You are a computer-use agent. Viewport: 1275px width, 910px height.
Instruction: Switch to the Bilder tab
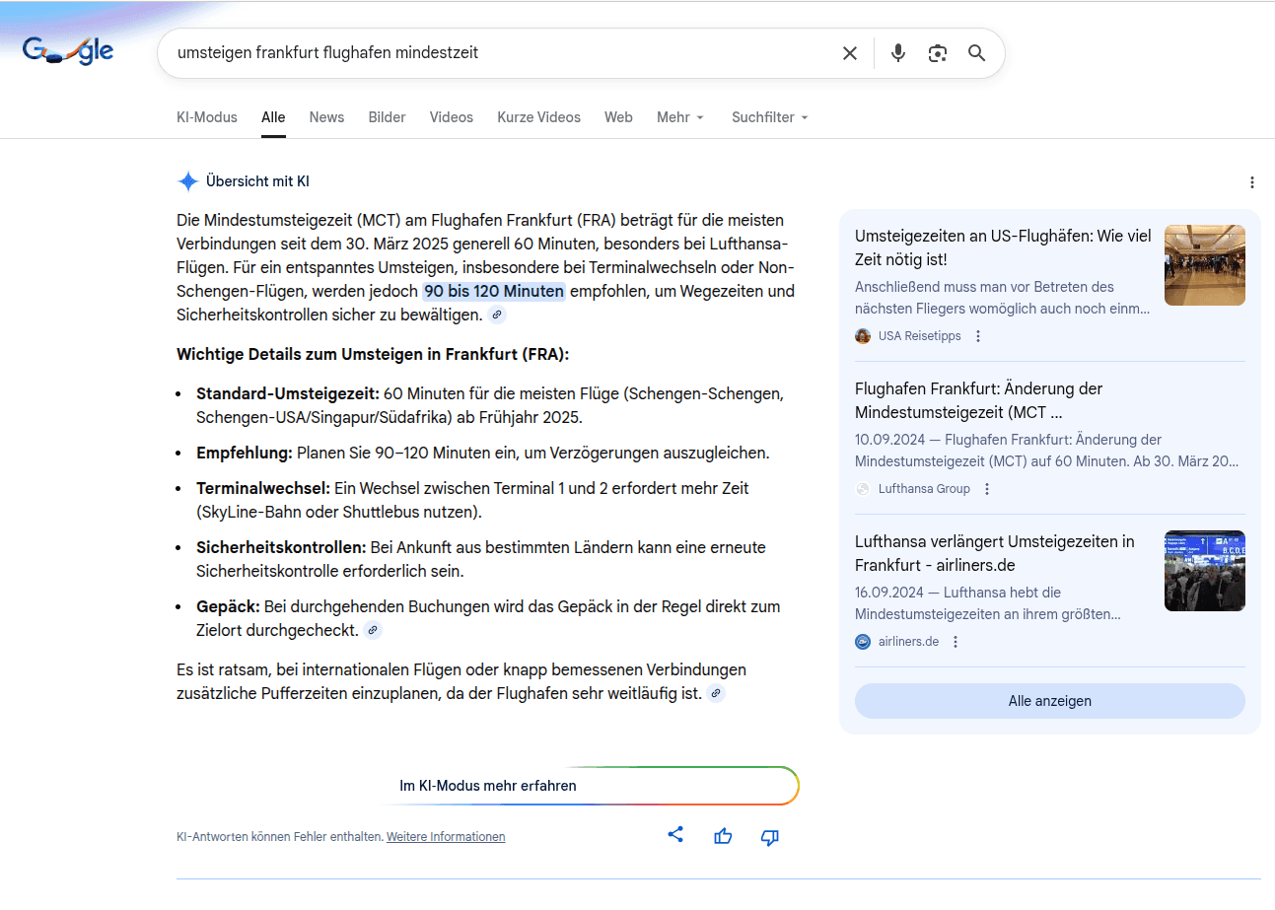[387, 116]
